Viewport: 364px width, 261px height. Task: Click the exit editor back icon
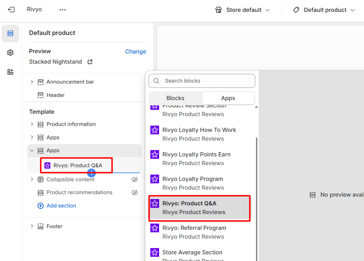tap(11, 9)
